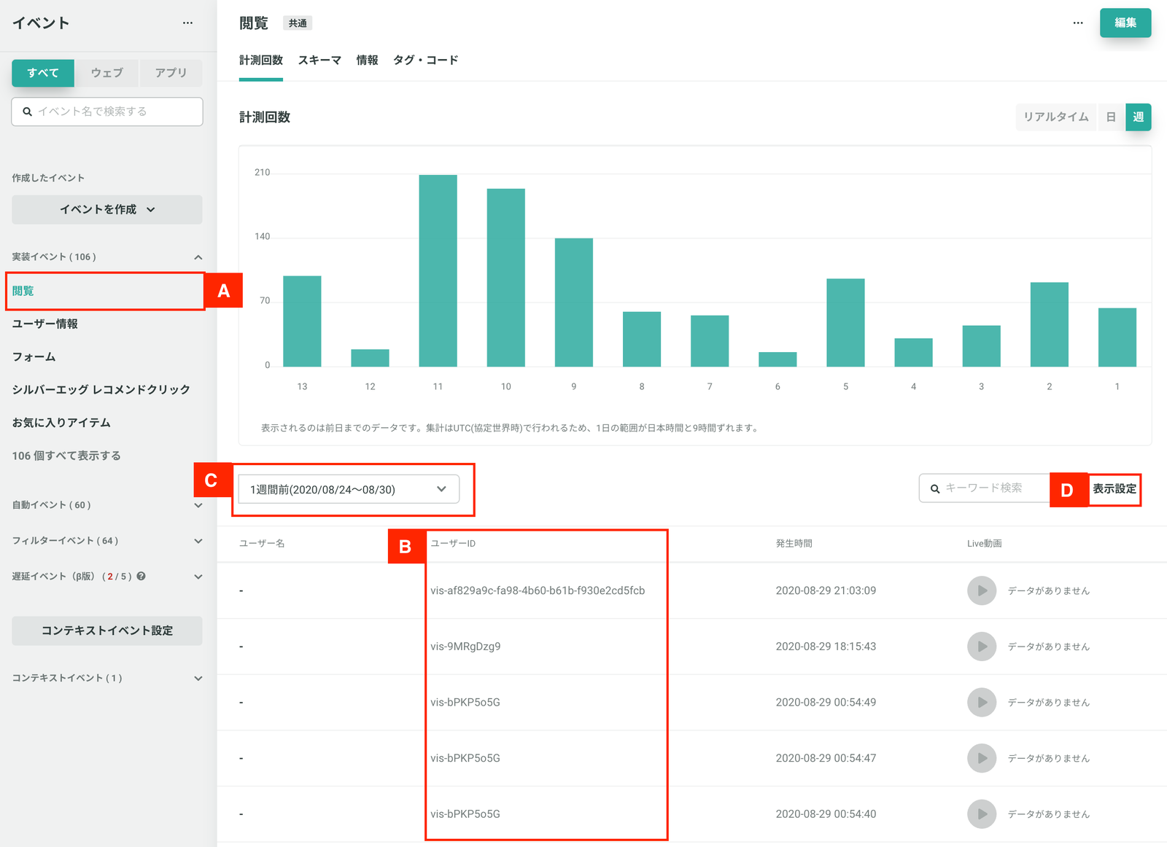Play Live video for 00:54:49 row
The image size is (1167, 847).
[x=982, y=702]
